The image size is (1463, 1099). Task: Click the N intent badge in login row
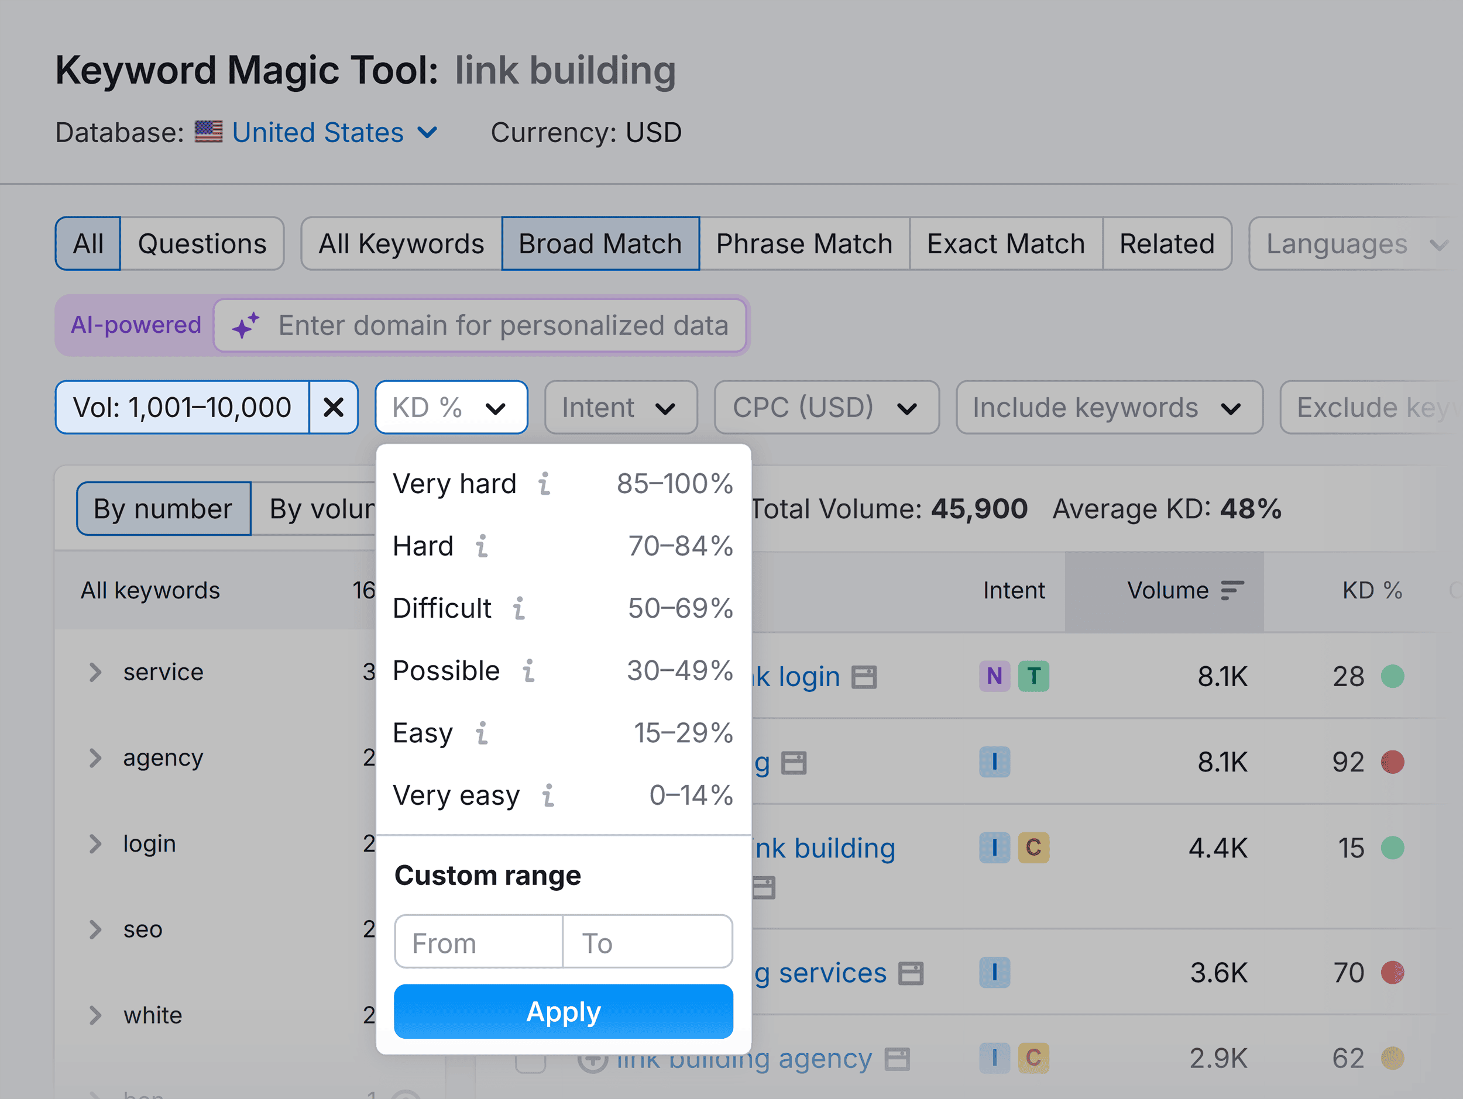click(x=994, y=676)
